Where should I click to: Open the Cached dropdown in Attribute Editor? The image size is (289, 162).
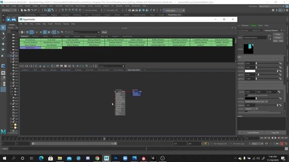point(252,109)
